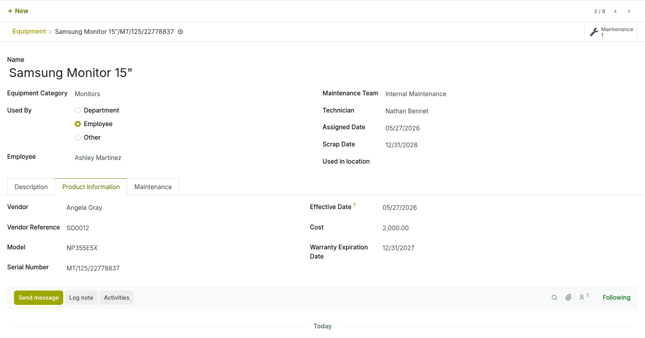The height and width of the screenshot is (338, 645).
Task: Click the Send message button
Action: pyautogui.click(x=38, y=298)
